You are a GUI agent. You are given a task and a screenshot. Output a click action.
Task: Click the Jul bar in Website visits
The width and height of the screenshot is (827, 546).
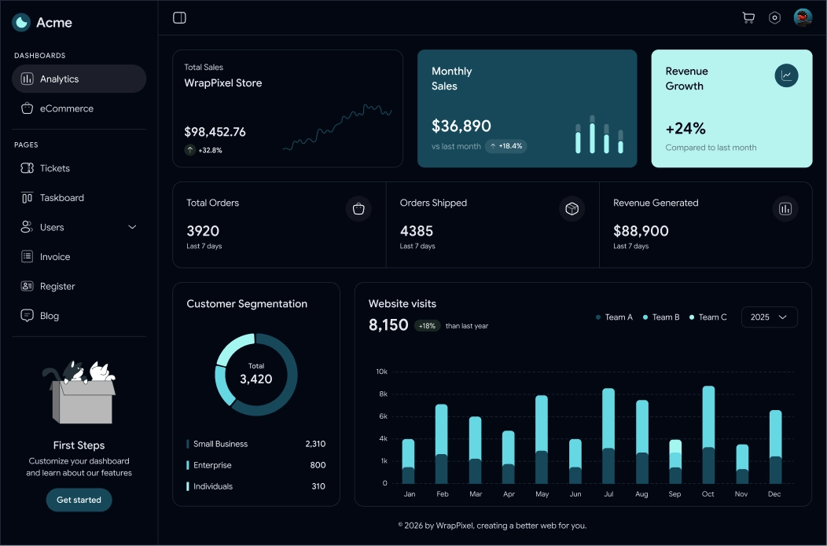click(608, 436)
